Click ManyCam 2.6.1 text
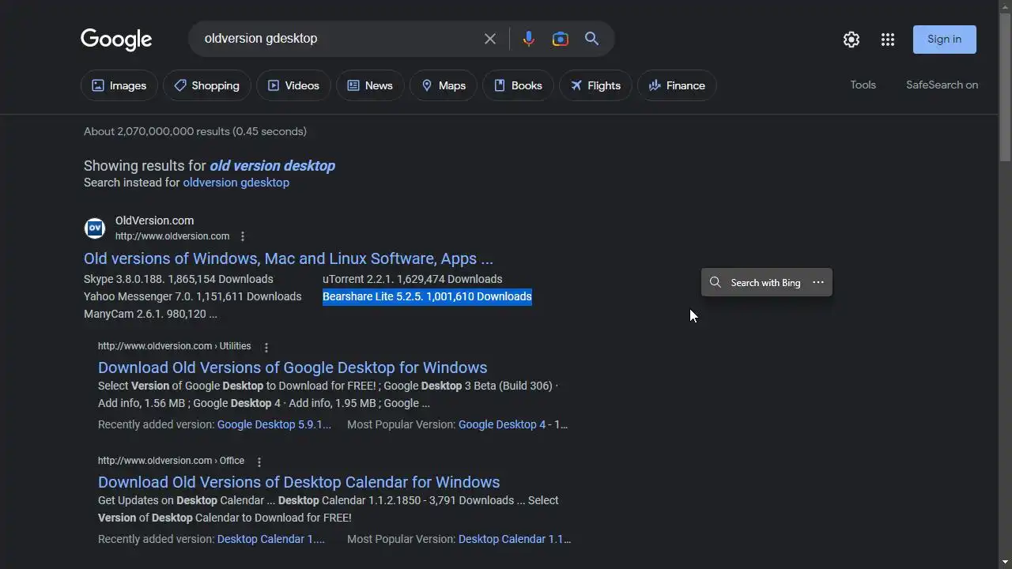 click(150, 314)
